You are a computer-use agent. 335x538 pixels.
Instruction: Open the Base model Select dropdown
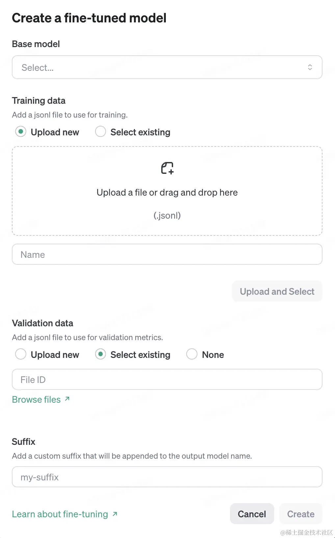point(167,67)
